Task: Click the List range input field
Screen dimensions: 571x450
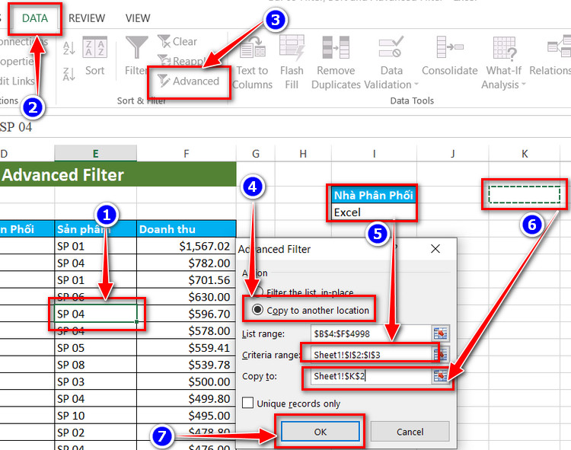Action: (x=372, y=334)
